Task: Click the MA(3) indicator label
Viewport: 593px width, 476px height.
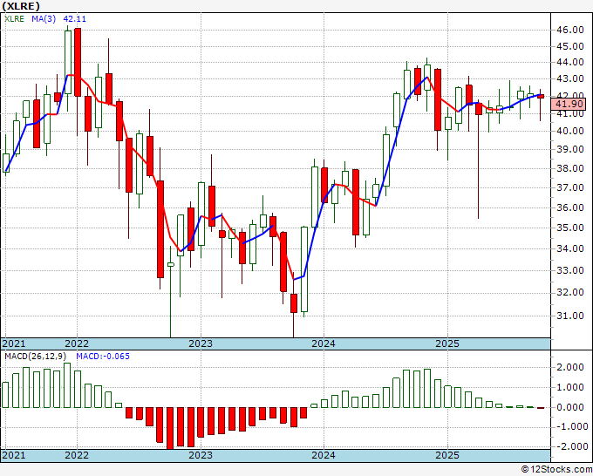Action: (x=44, y=19)
